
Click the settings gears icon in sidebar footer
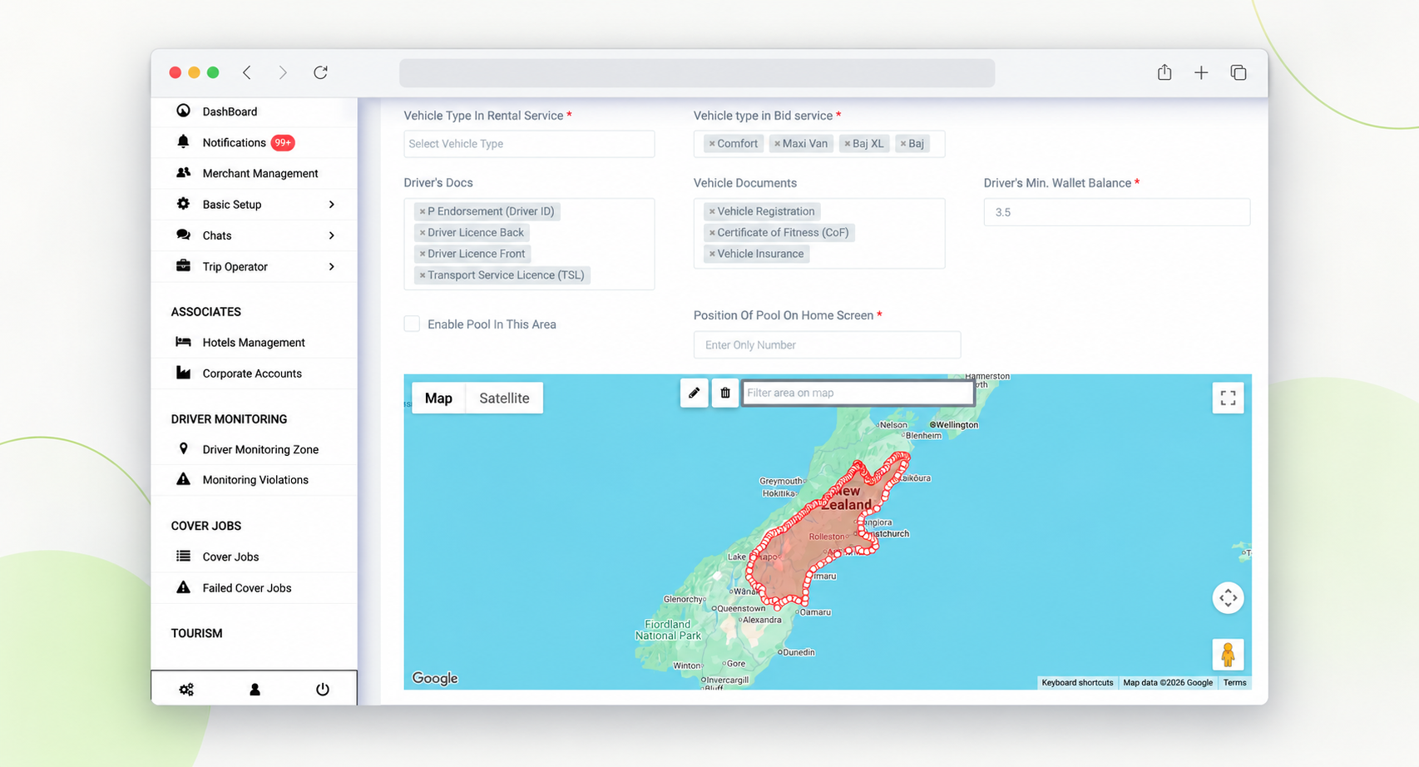point(186,689)
